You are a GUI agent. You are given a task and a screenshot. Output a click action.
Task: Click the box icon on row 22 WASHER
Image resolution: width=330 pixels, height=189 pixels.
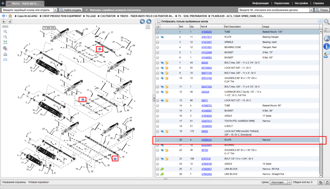[x=166, y=150]
